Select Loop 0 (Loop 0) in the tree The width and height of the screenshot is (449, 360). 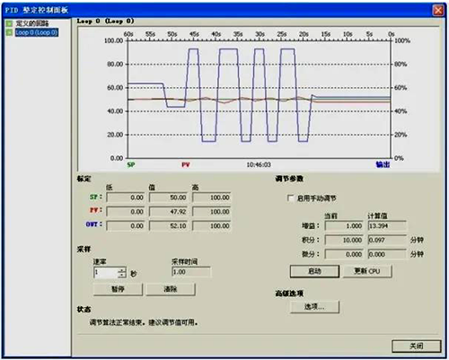(37, 32)
